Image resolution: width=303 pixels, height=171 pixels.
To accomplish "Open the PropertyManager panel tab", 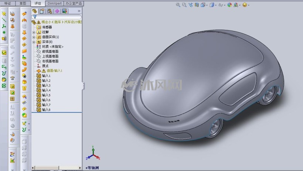I will click(42, 11).
